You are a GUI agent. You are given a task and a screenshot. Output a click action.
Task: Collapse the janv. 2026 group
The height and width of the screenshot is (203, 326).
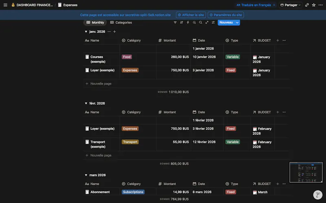tap(86, 32)
